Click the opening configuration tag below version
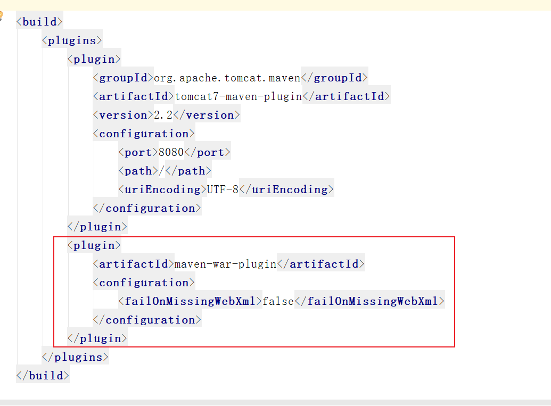551x406 pixels. (144, 134)
